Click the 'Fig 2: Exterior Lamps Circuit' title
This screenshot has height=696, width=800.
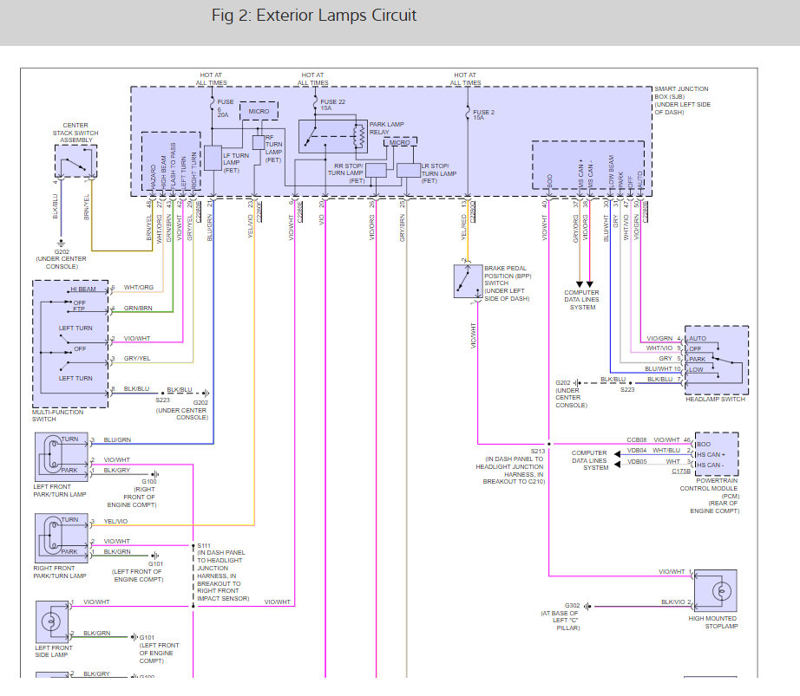click(x=314, y=16)
